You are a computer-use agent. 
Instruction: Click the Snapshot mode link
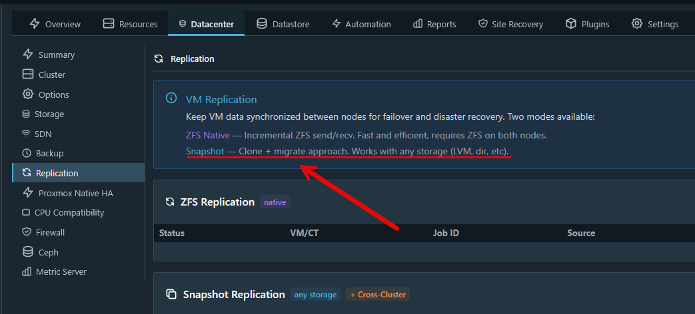pyautogui.click(x=205, y=151)
